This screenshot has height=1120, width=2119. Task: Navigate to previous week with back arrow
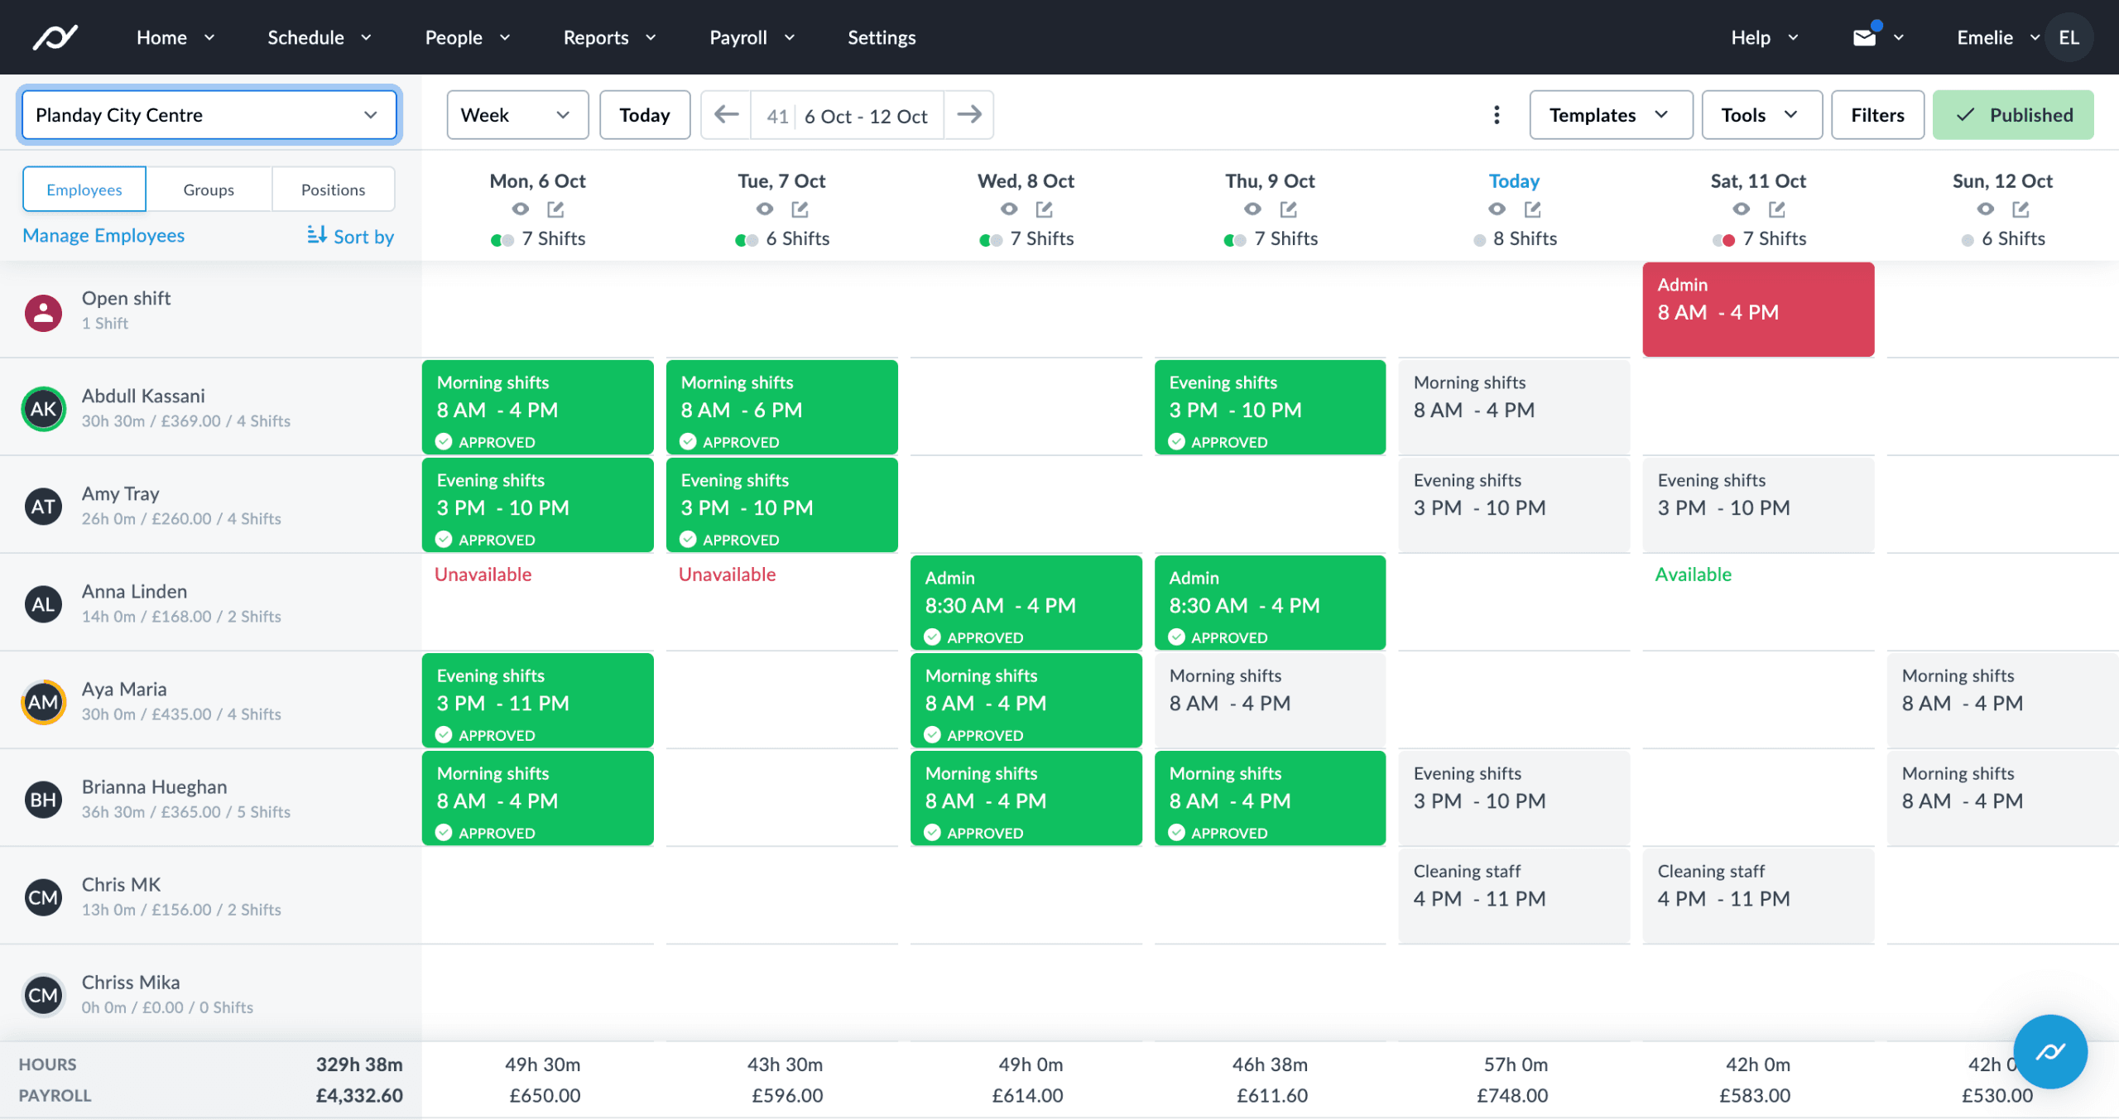tap(725, 115)
